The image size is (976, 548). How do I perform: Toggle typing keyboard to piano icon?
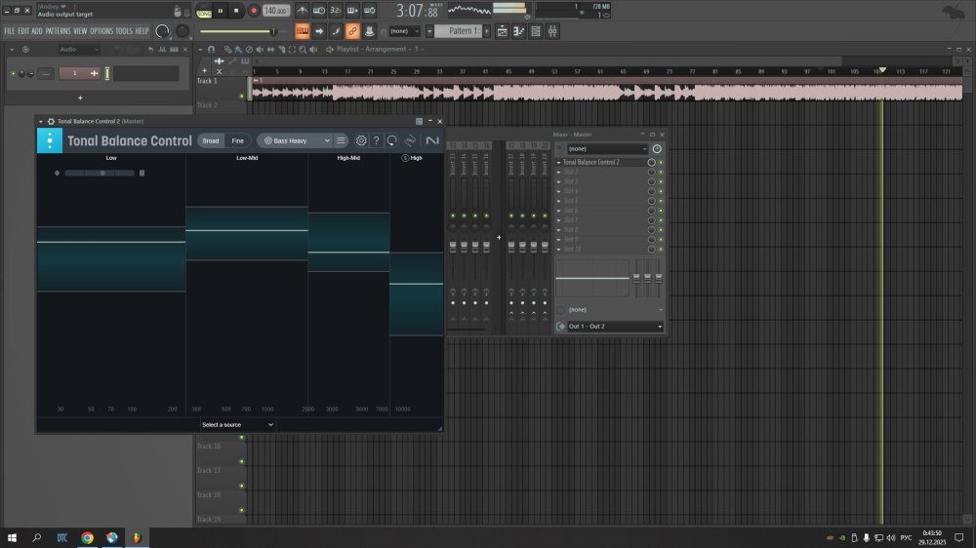tap(302, 31)
